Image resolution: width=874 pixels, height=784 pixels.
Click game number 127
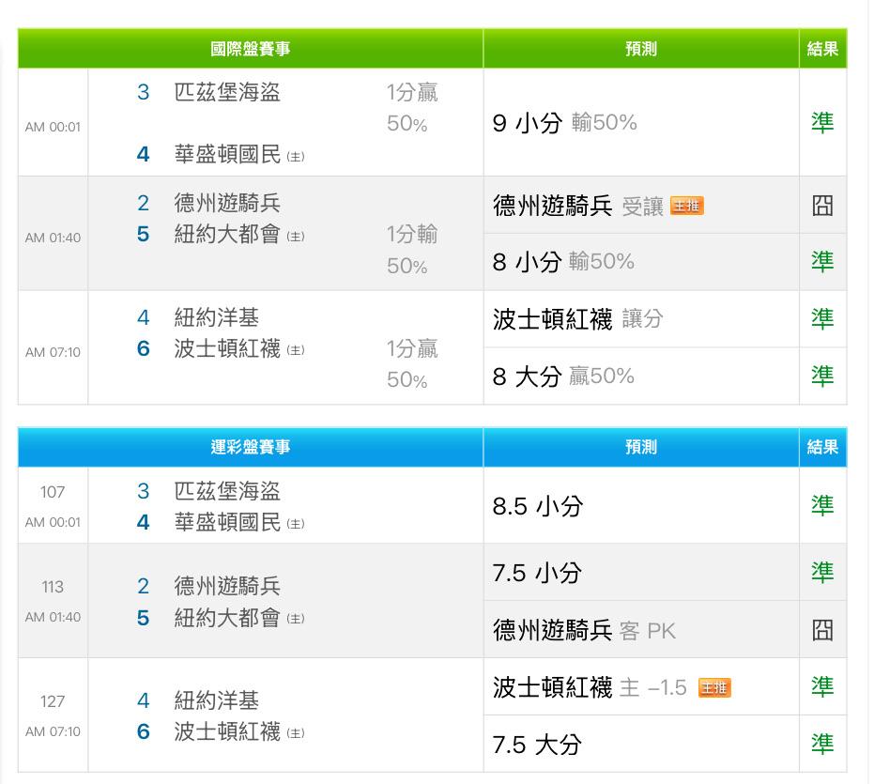click(x=53, y=701)
